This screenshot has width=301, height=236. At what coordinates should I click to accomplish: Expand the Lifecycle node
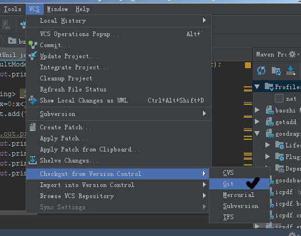268,145
